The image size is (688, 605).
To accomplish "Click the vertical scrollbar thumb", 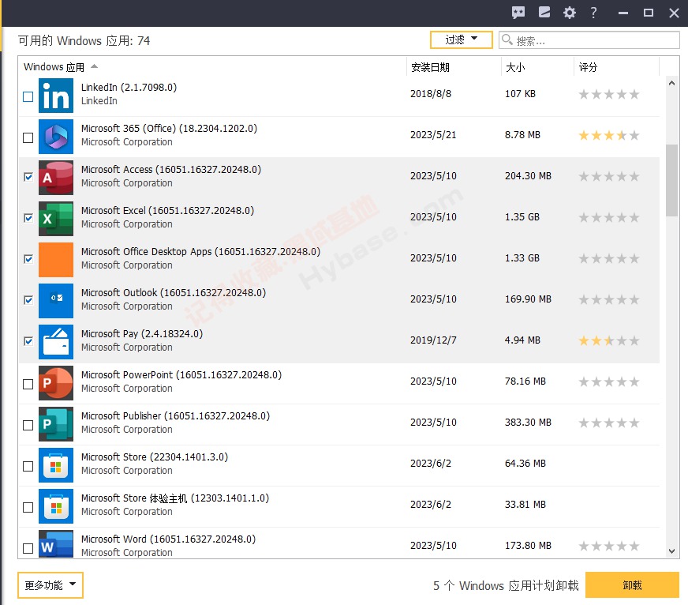I will click(x=671, y=180).
